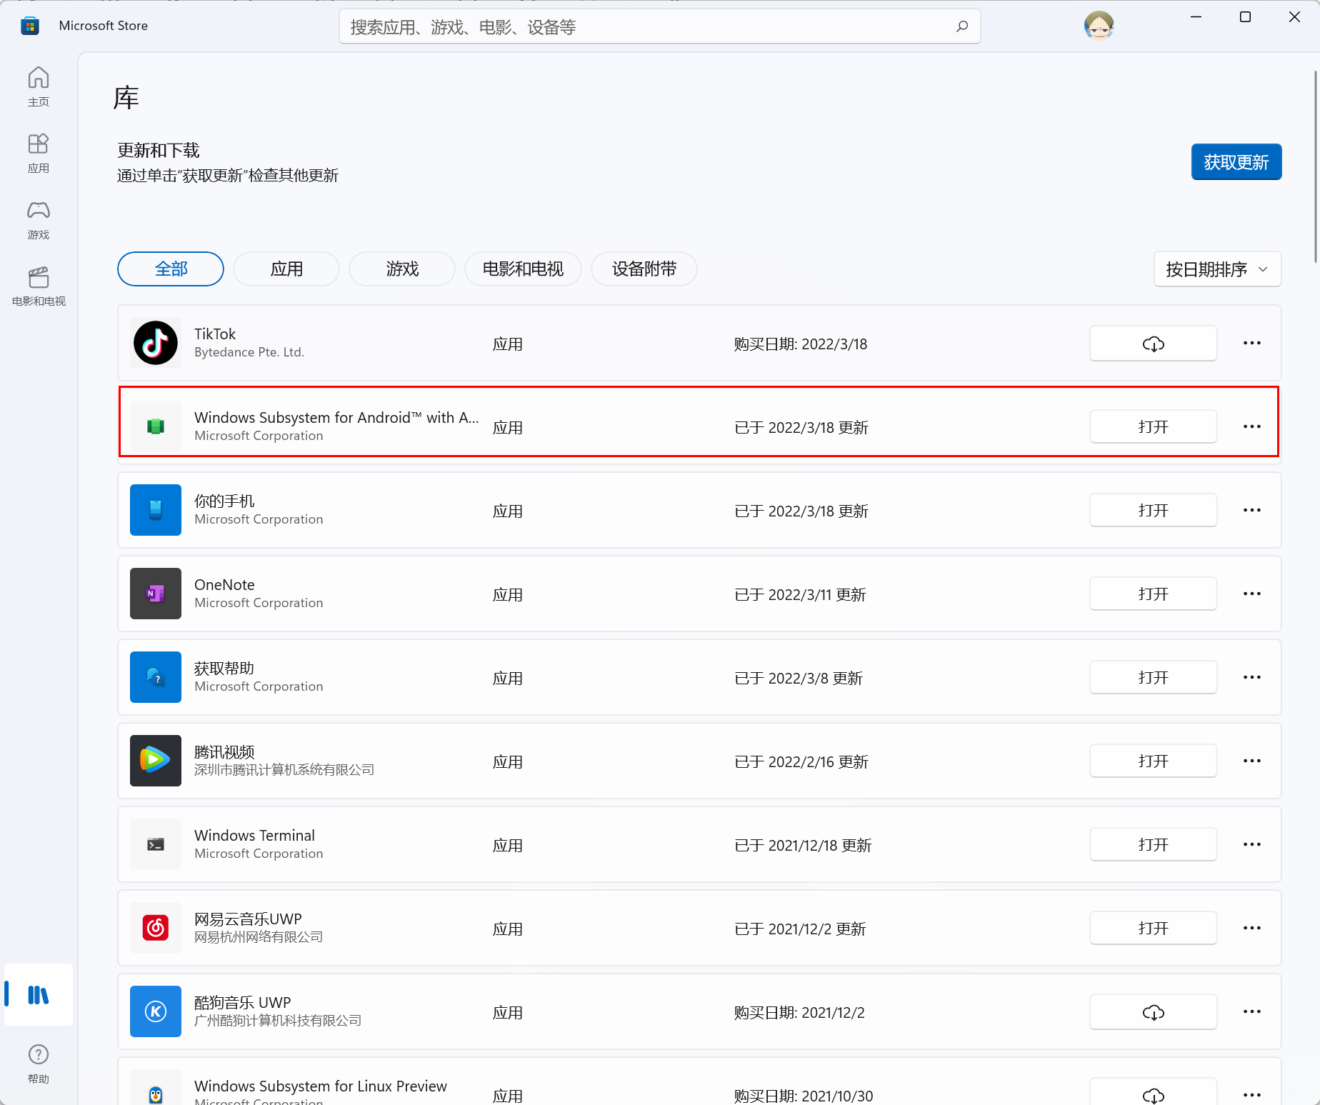Expand the 按日期排序 sort dropdown
Screen dimensions: 1320x1105
pyautogui.click(x=1217, y=269)
